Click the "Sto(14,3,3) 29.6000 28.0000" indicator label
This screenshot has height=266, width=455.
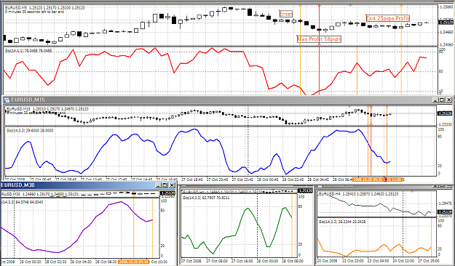30,131
